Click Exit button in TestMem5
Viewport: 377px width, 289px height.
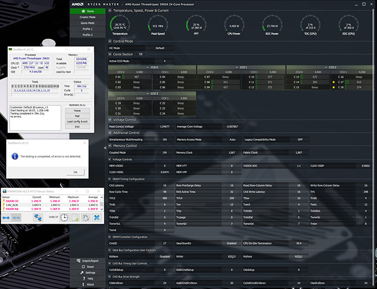(x=77, y=127)
